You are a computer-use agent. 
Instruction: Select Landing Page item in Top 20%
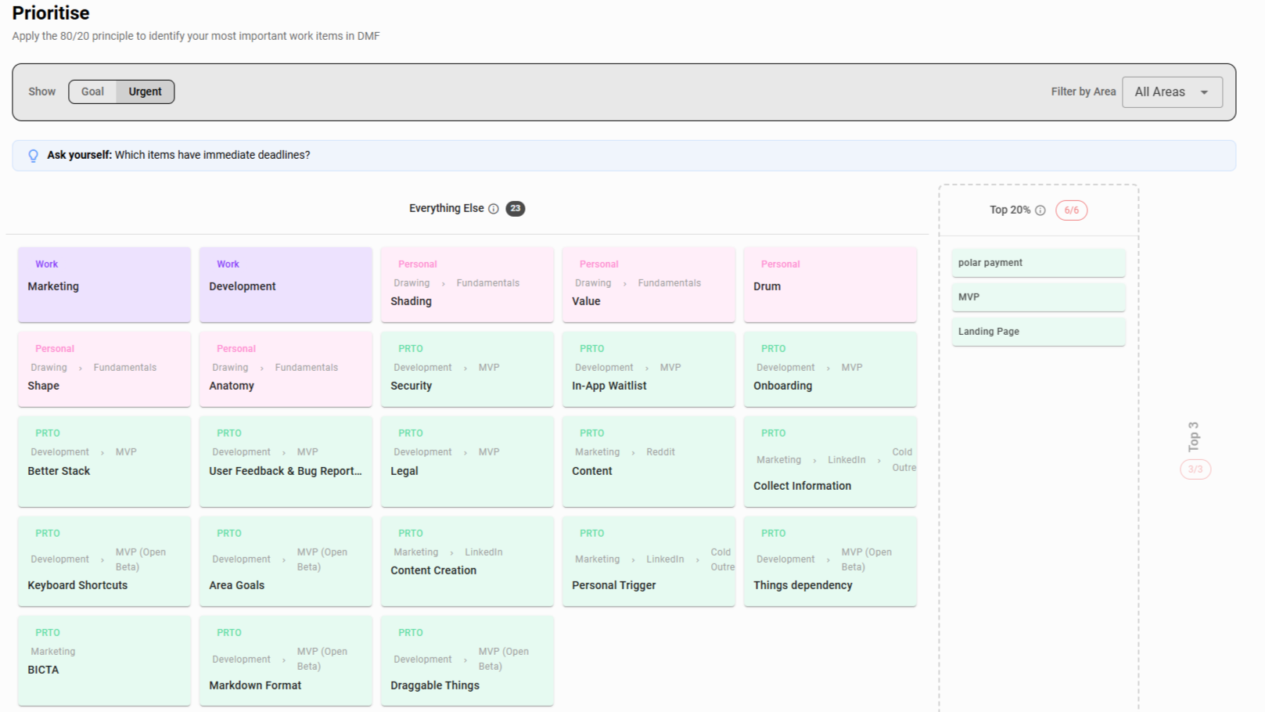click(1038, 332)
